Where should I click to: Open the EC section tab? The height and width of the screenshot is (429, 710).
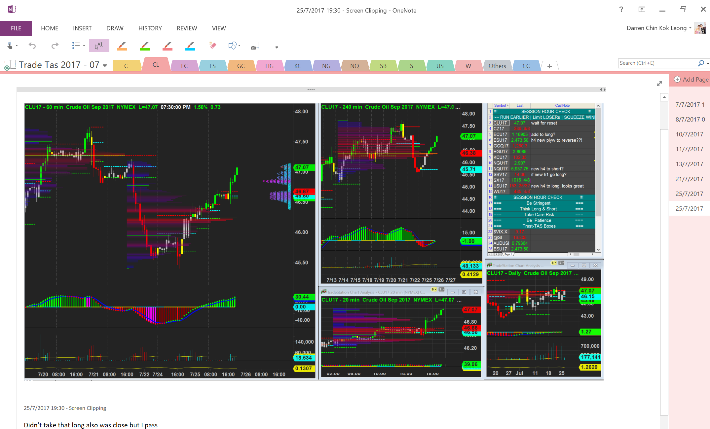click(184, 66)
